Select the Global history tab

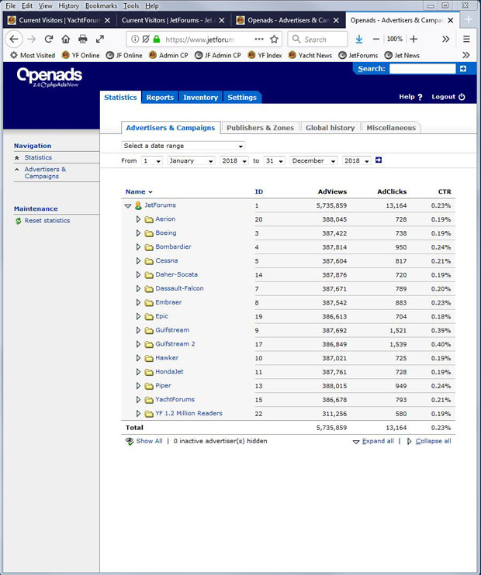(x=330, y=128)
